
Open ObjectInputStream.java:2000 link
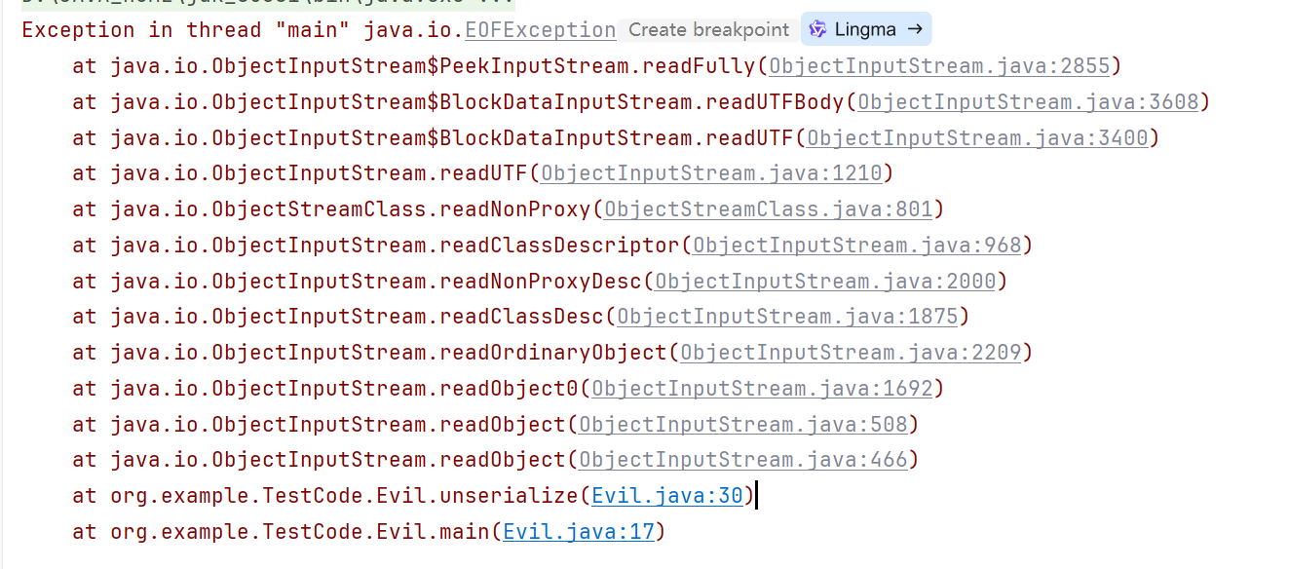pyautogui.click(x=825, y=282)
